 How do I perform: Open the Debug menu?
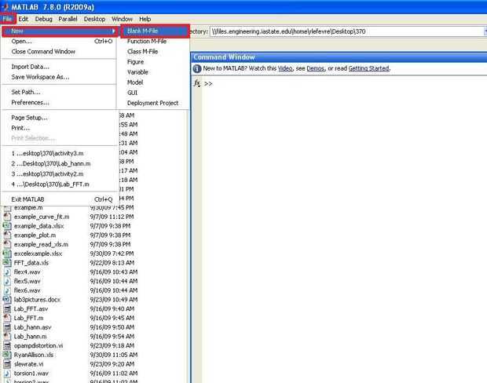coord(43,19)
